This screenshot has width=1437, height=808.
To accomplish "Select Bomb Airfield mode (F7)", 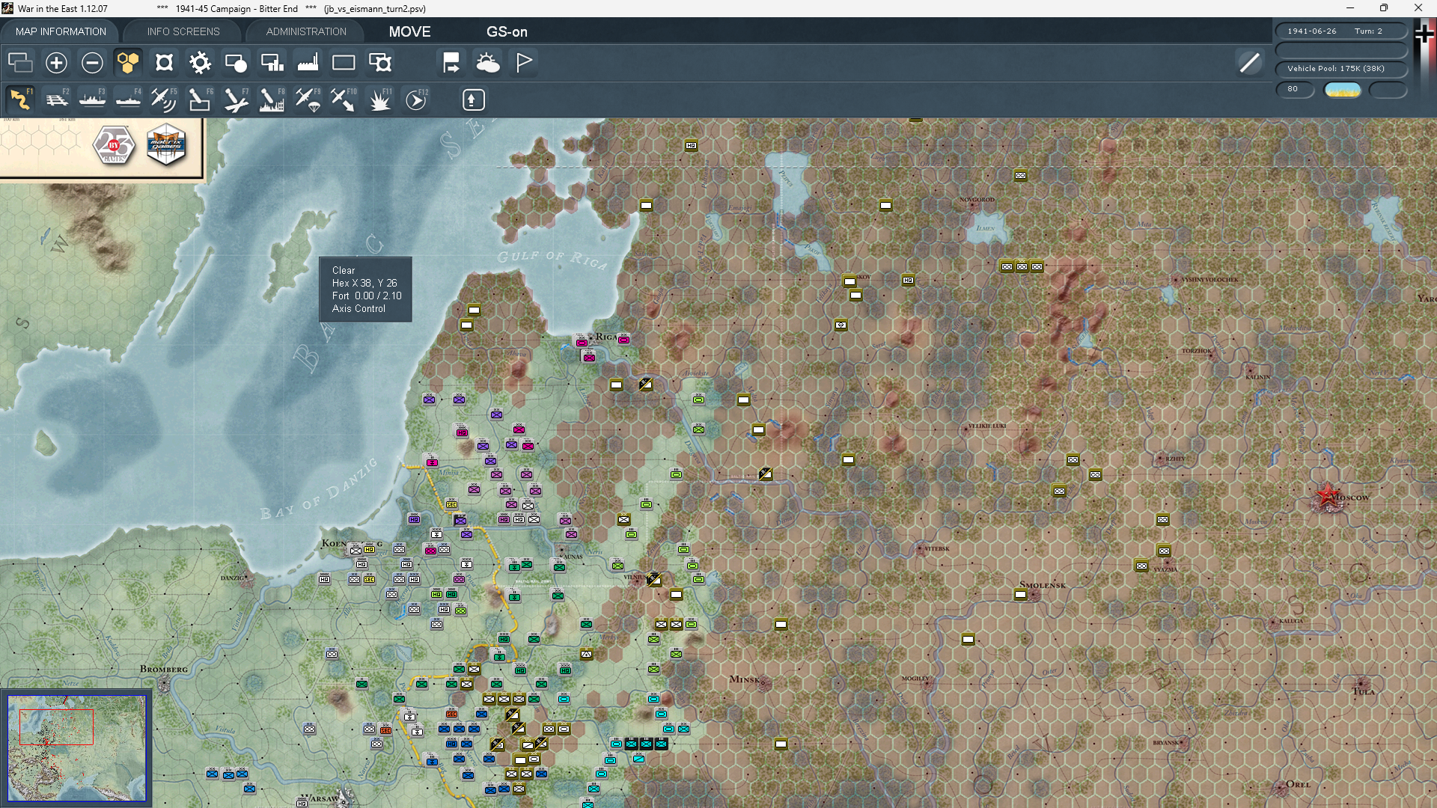I will (235, 100).
